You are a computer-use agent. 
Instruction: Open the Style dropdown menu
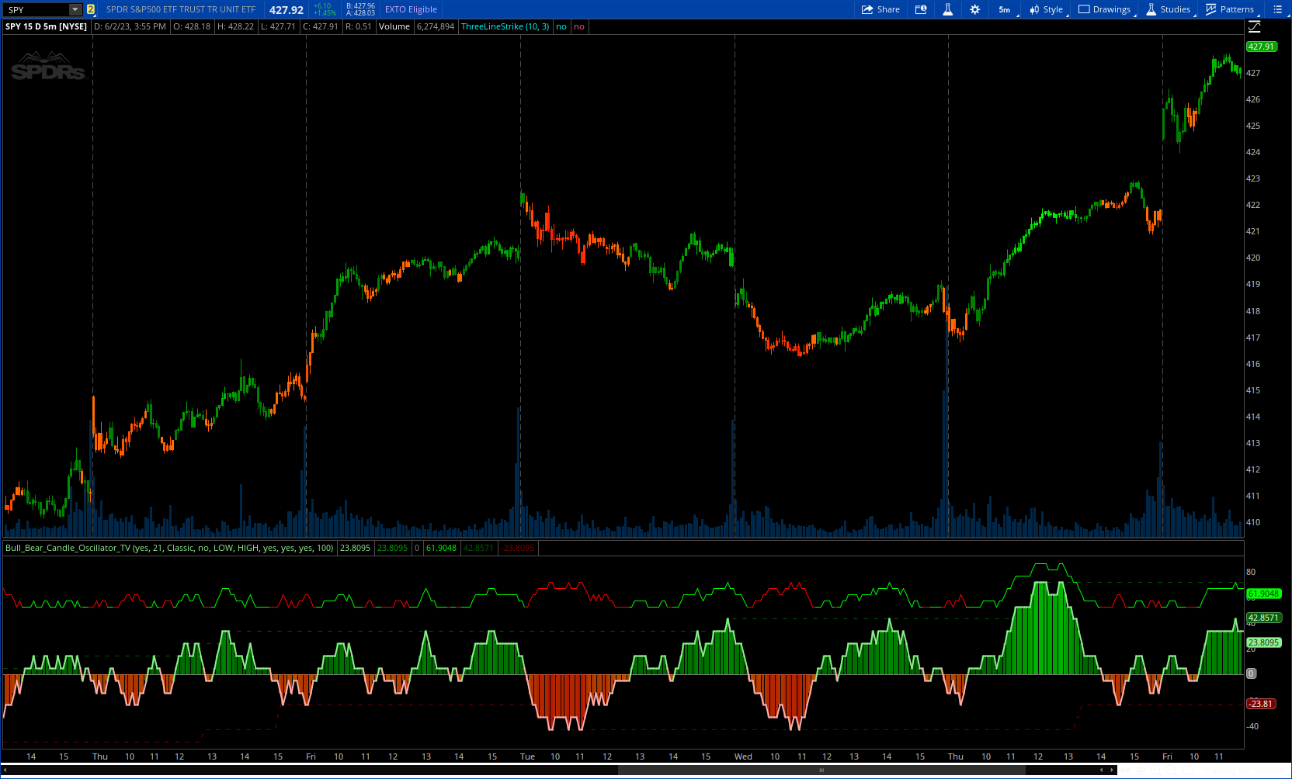[1047, 9]
